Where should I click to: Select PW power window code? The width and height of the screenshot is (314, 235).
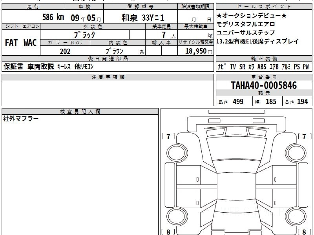[306, 67]
